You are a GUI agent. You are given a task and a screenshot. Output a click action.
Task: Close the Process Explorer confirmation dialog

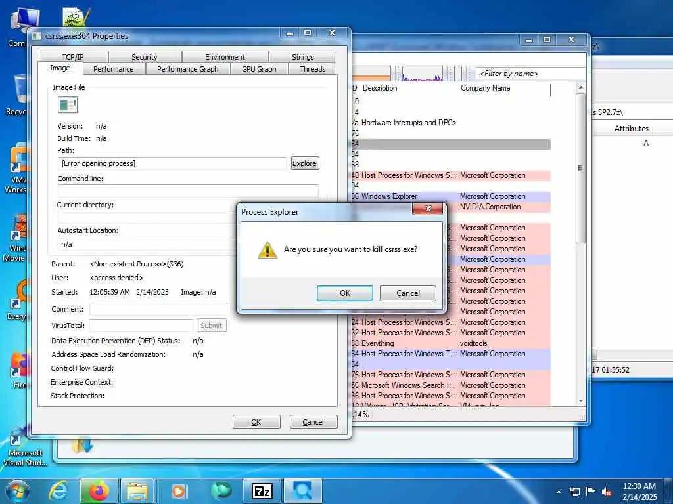point(427,209)
